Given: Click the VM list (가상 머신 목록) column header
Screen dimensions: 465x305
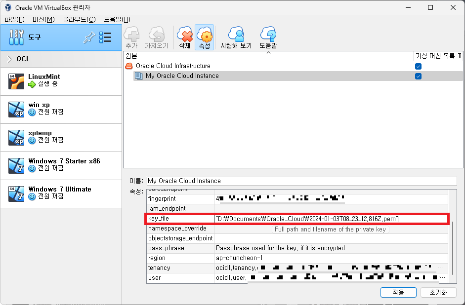Looking at the screenshot, I should [x=438, y=56].
